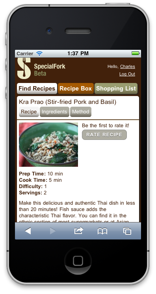The image size is (156, 294).
Task: Tap the battery status icon
Action: [136, 54]
